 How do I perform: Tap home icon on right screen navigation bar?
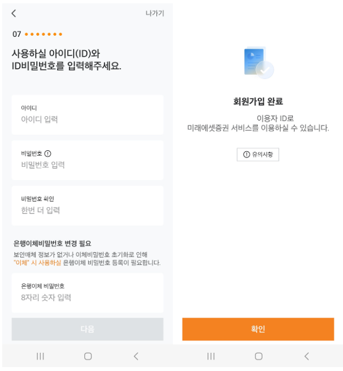coord(259,356)
